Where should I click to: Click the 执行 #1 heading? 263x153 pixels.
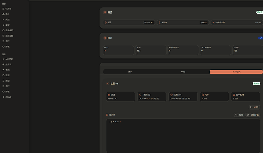pyautogui.click(x=114, y=84)
